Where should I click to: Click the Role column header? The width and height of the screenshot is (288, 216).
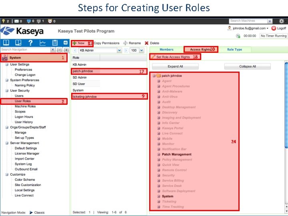pos(86,58)
